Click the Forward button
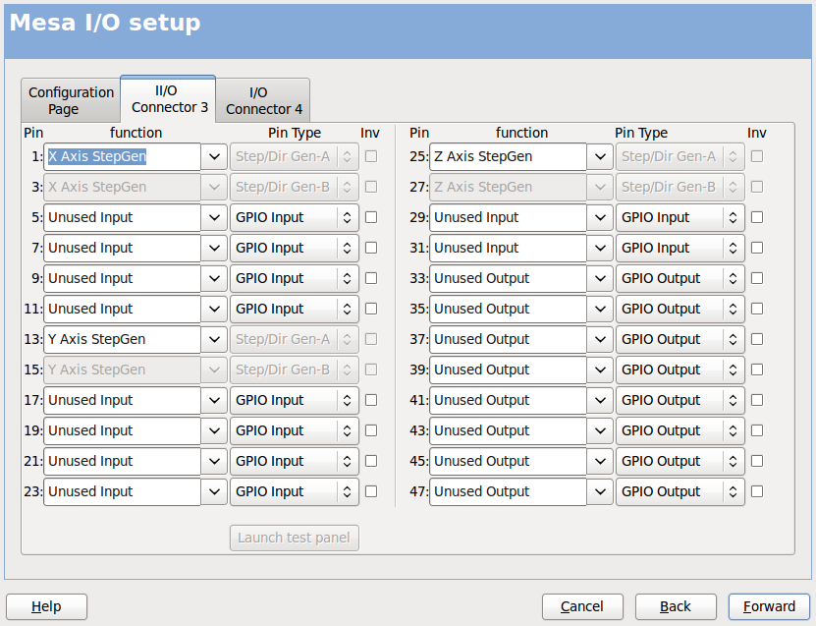The width and height of the screenshot is (816, 626). tap(769, 606)
